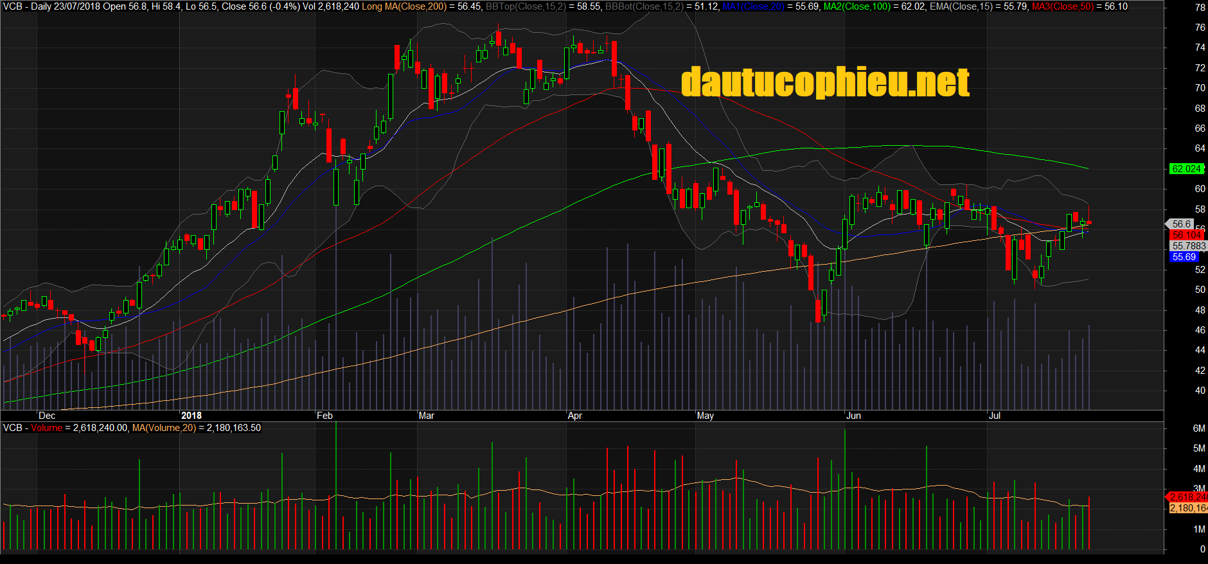Click the Apr marker on time axis

574,416
